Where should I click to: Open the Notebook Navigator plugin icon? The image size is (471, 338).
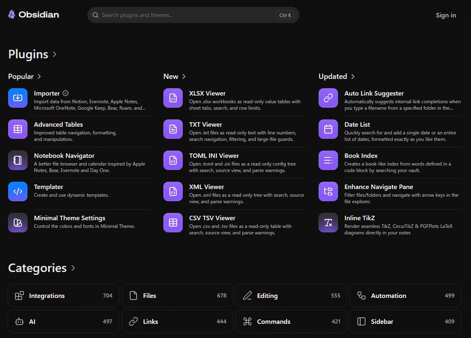point(18,160)
